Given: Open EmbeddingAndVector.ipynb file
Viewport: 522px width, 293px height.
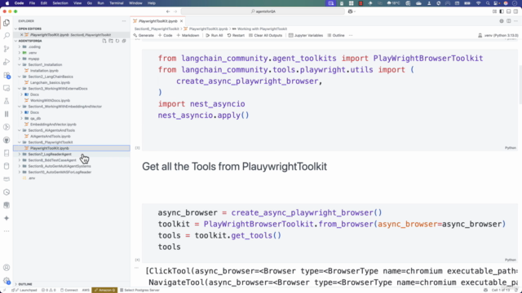Looking at the screenshot, I should click(53, 125).
